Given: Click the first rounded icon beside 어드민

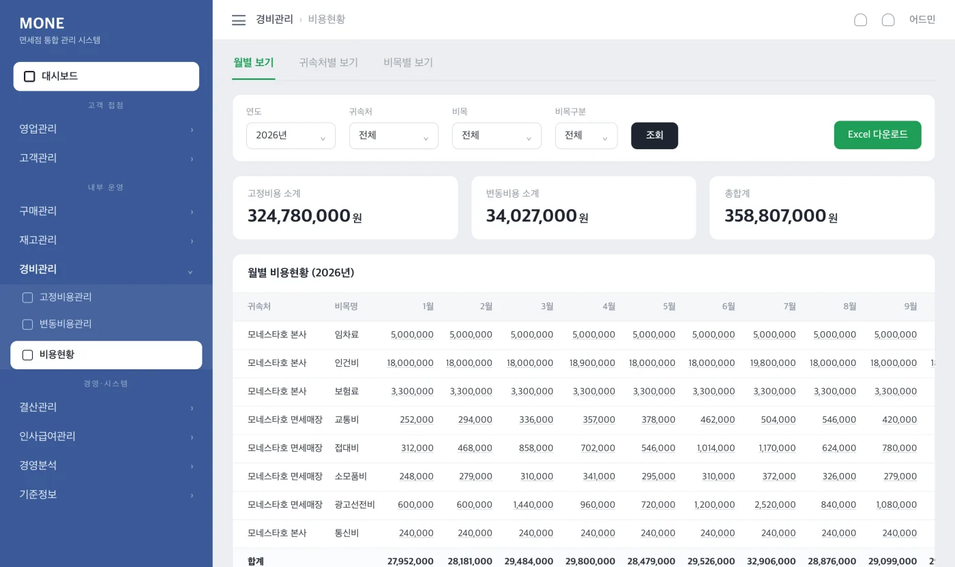Looking at the screenshot, I should click(x=861, y=20).
